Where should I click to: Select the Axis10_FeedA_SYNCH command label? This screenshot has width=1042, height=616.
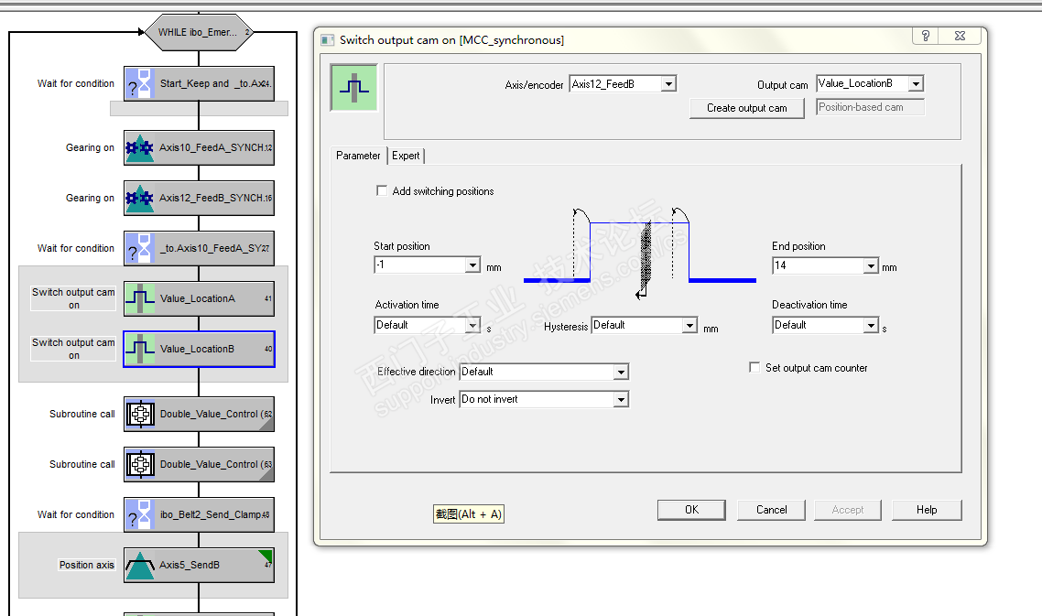pos(212,147)
